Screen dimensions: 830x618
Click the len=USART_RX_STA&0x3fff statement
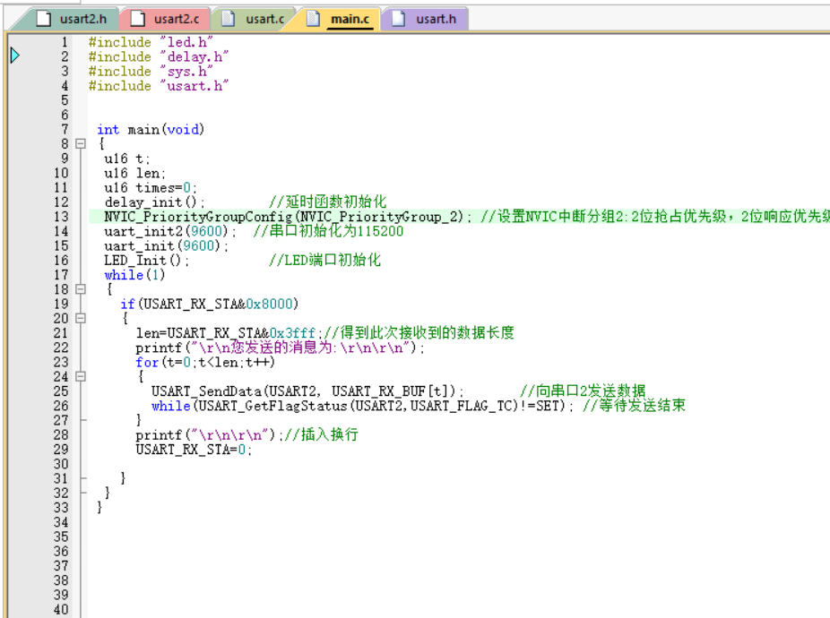[229, 333]
